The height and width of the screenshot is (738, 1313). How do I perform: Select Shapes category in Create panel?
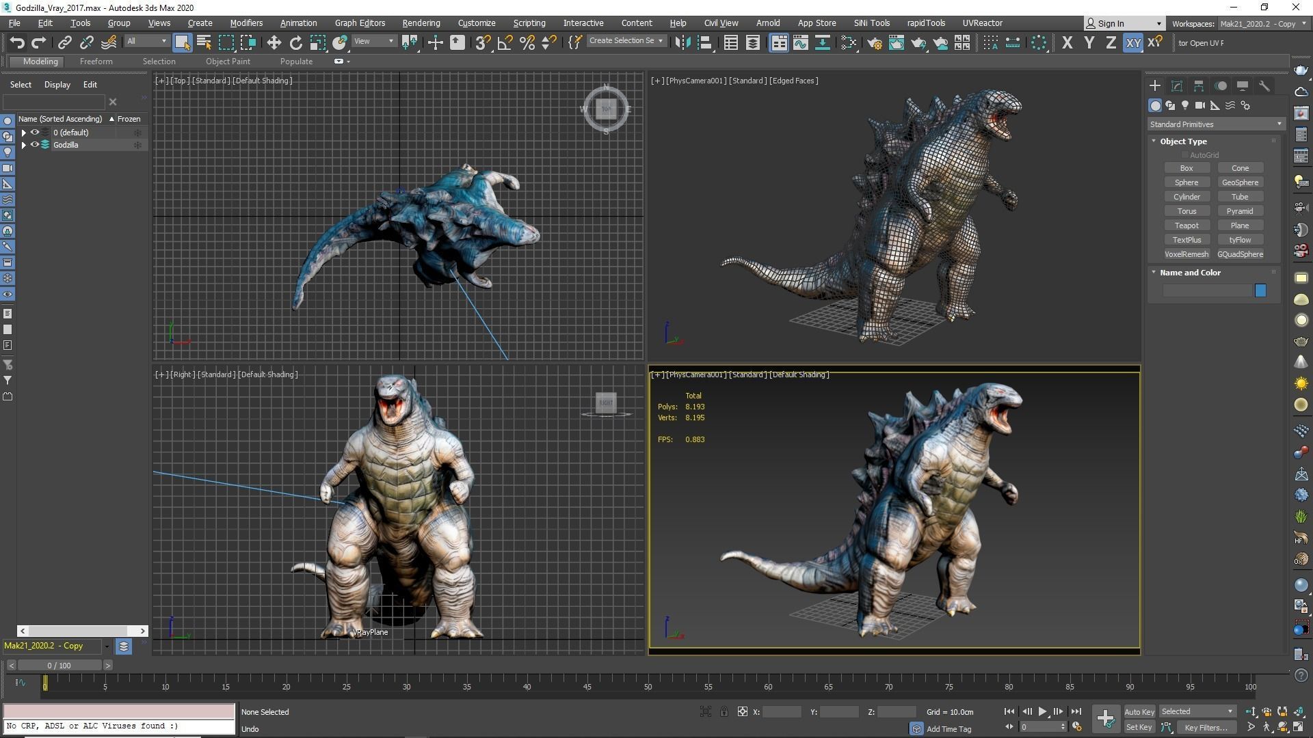tap(1170, 105)
